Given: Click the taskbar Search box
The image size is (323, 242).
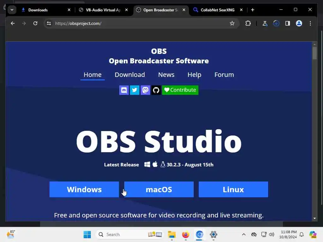Looking at the screenshot, I should pyautogui.click(x=130, y=234).
